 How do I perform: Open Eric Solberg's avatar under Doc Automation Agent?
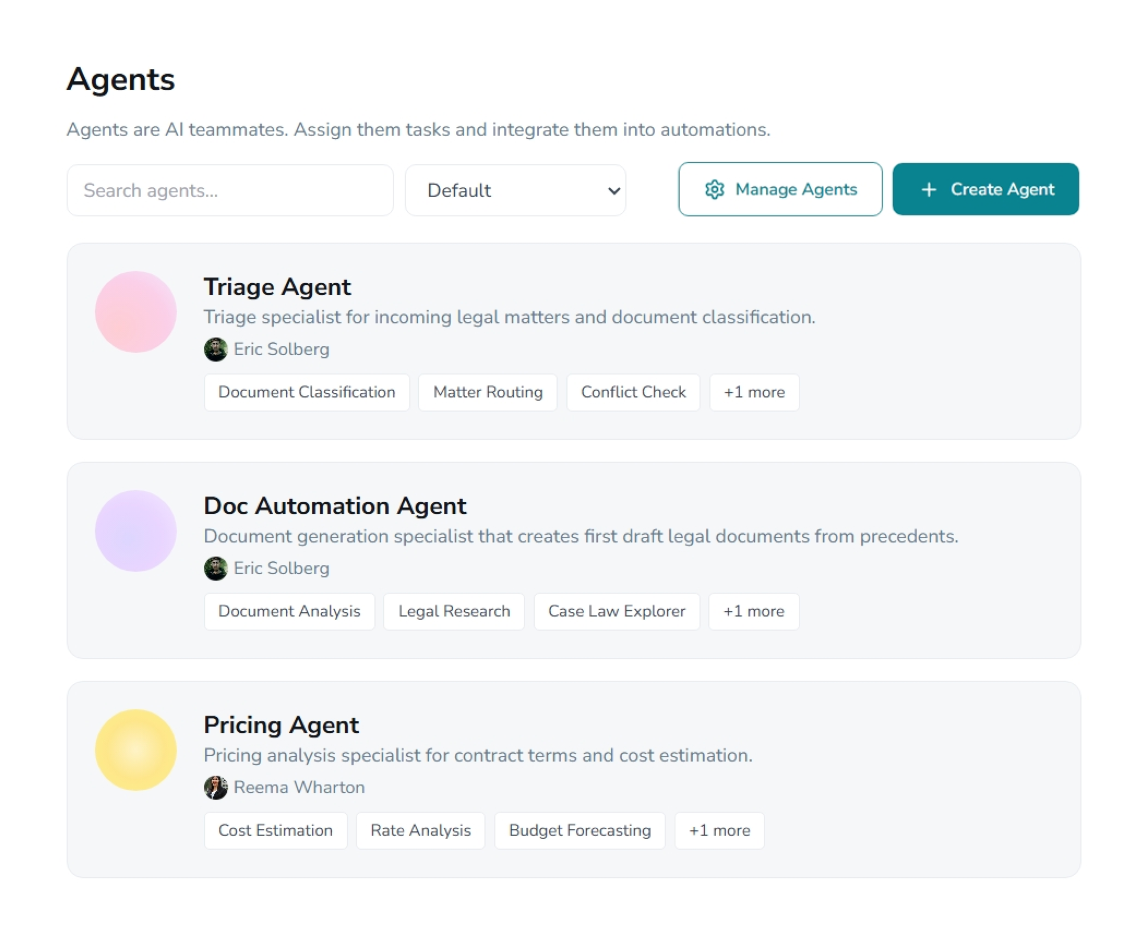tap(216, 568)
